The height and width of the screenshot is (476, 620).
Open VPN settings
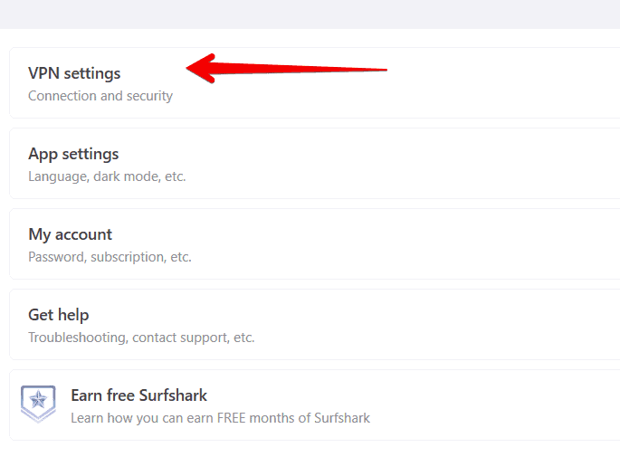coord(74,73)
